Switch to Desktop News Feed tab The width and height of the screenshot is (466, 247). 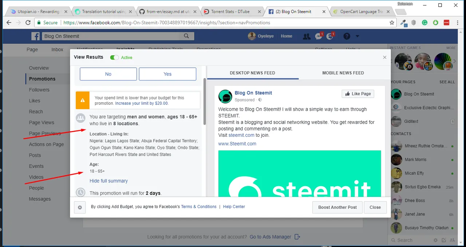click(x=252, y=73)
